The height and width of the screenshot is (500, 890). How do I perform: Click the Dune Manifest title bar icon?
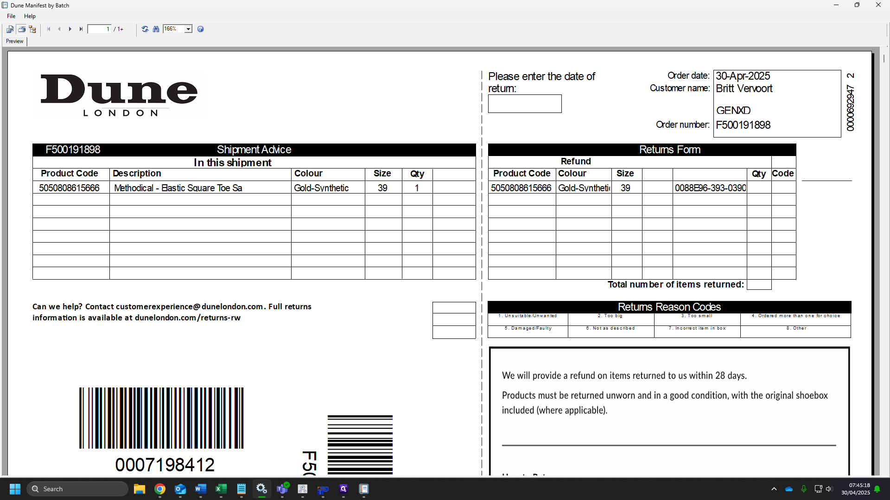[x=5, y=5]
